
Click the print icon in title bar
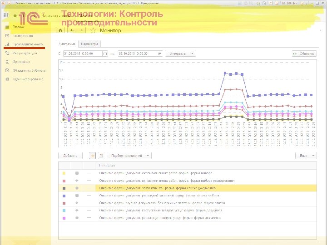click(x=246, y=3)
